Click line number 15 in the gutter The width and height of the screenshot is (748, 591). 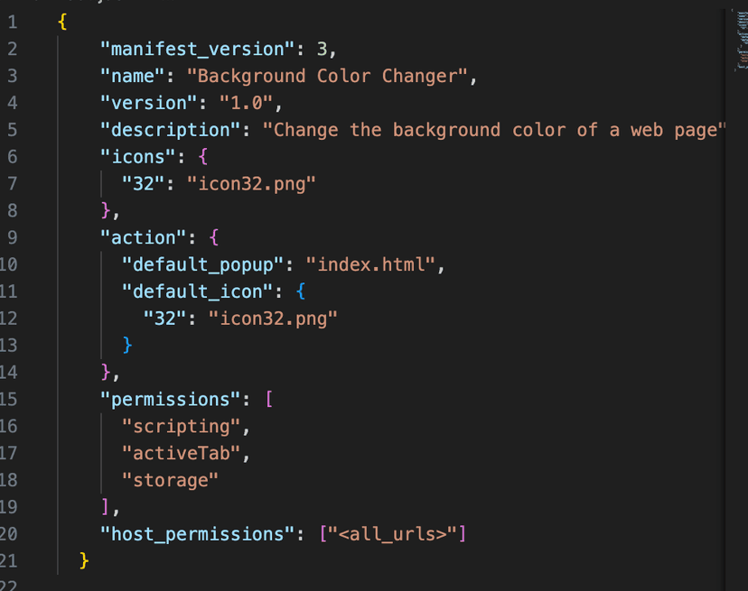[x=9, y=399]
